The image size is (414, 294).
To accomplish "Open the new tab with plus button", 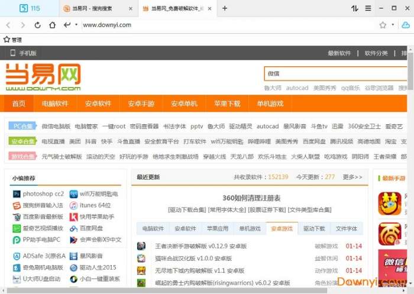I will tap(225, 8).
